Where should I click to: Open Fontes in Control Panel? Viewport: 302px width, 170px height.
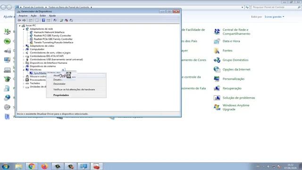point(227,51)
